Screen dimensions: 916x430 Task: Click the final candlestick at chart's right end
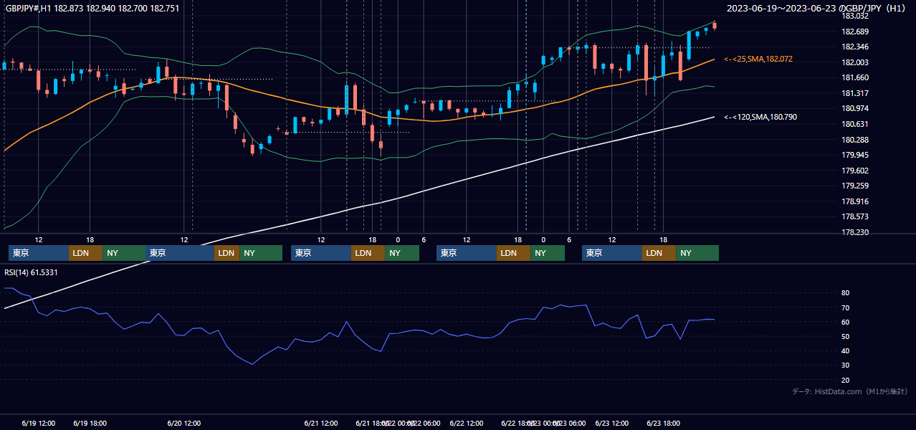coord(715,26)
